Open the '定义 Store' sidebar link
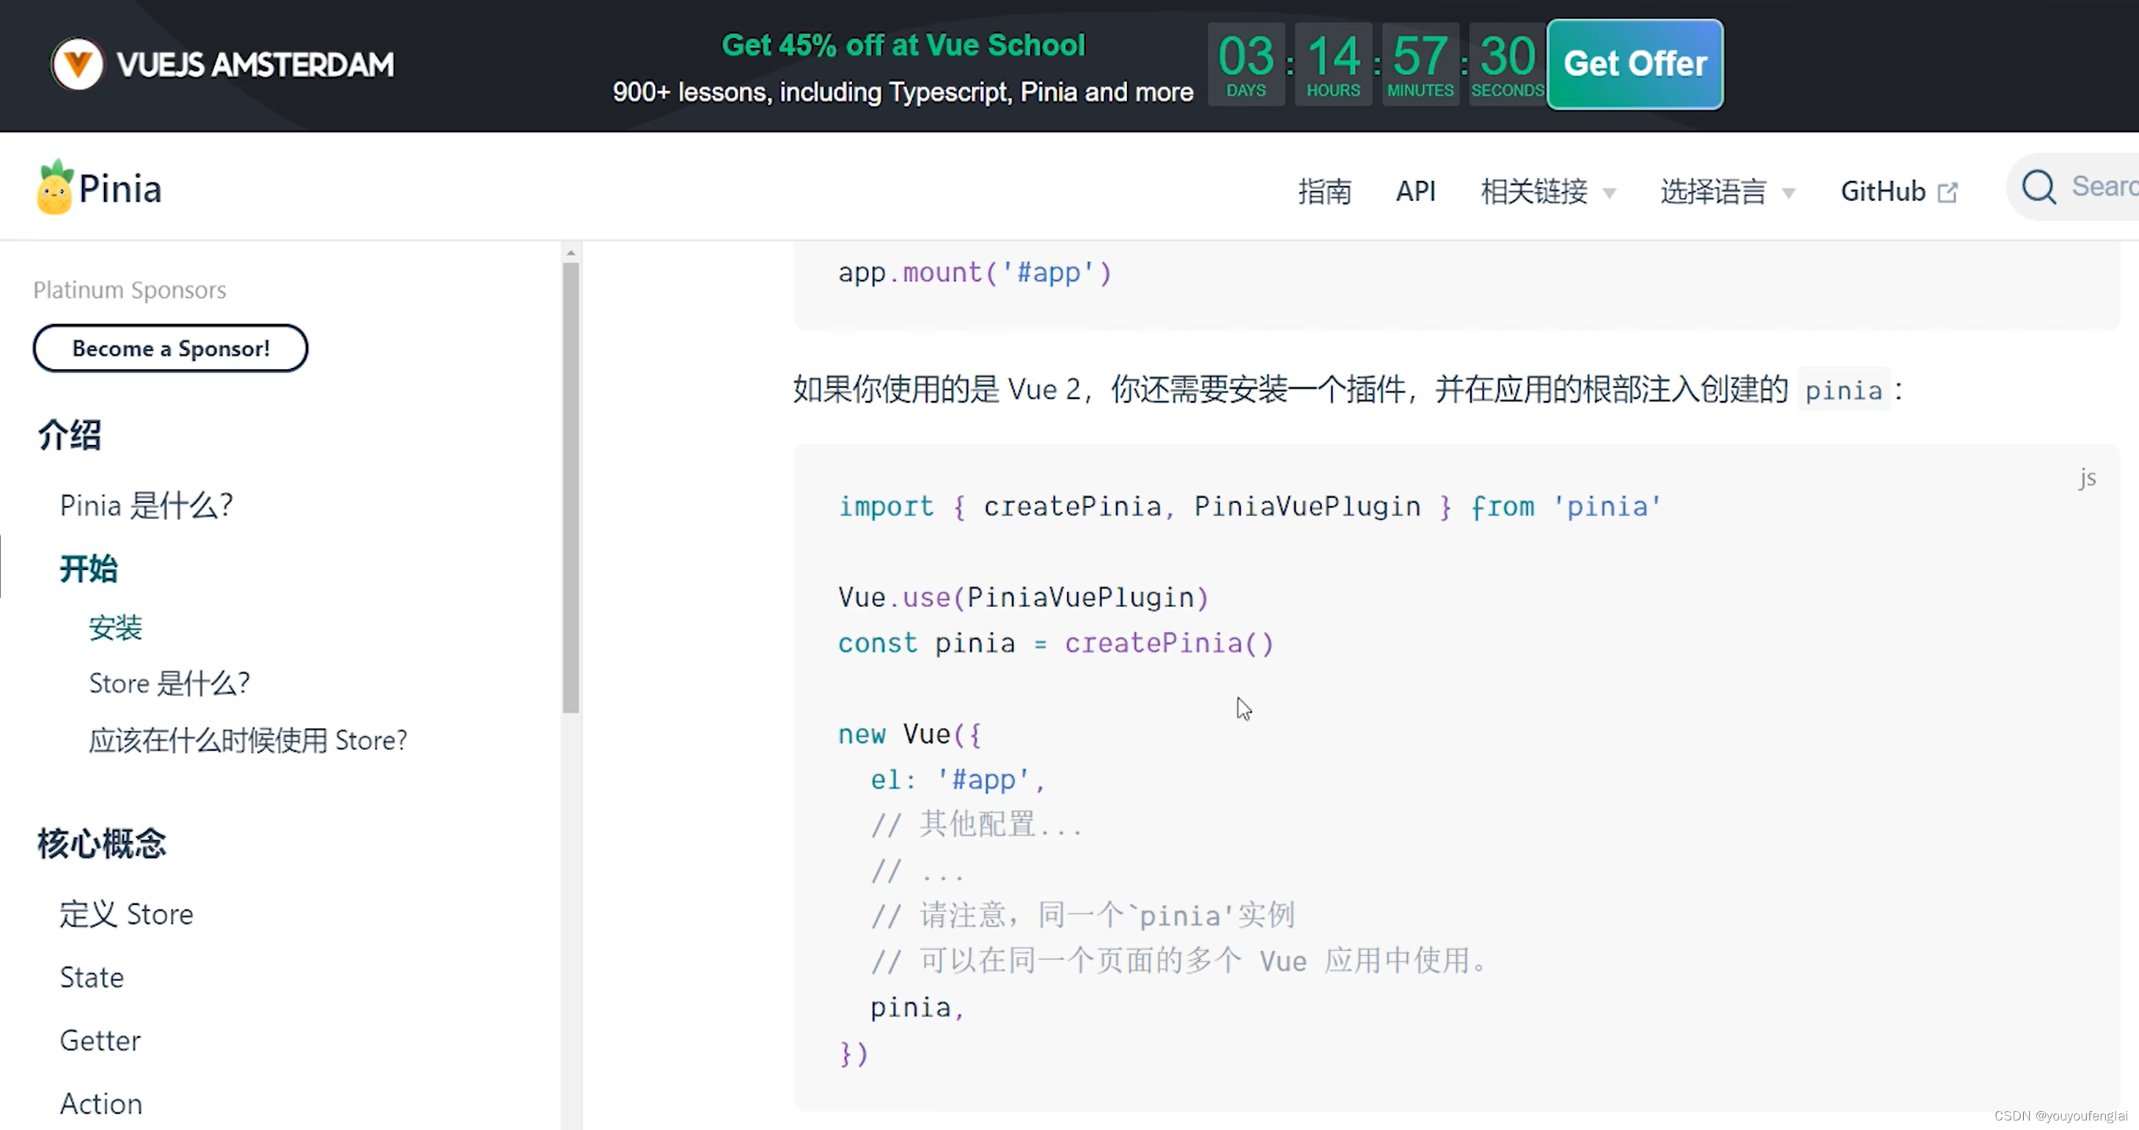Viewport: 2139px width, 1130px height. click(126, 913)
